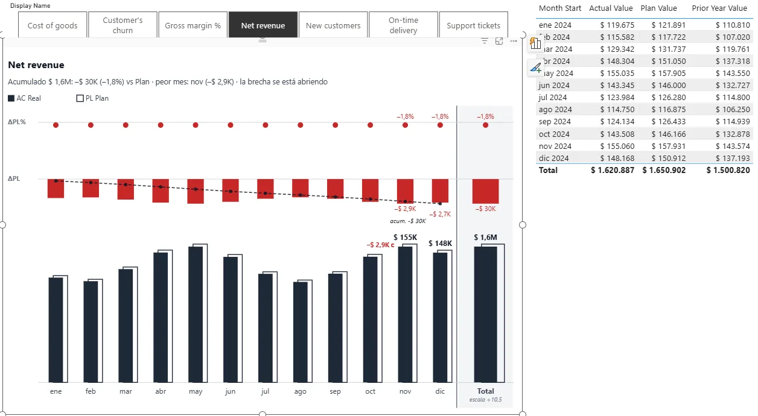Show the Support tickets metric
This screenshot has width=758, height=416.
pos(474,25)
